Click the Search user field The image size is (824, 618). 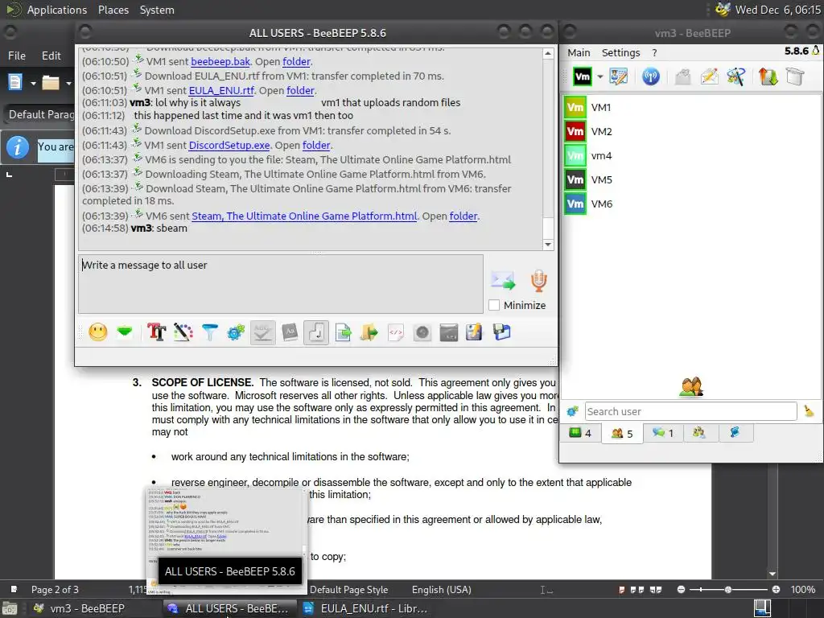690,411
